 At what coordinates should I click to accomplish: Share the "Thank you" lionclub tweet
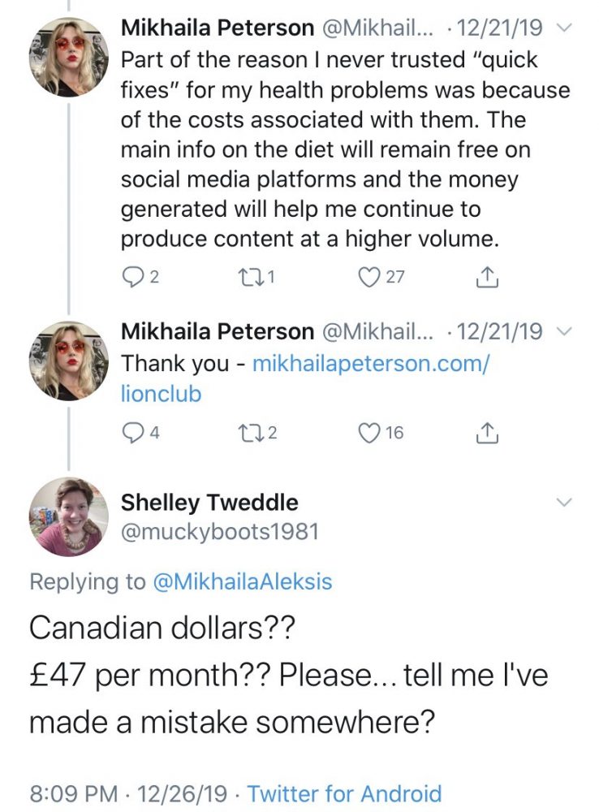coord(487,433)
